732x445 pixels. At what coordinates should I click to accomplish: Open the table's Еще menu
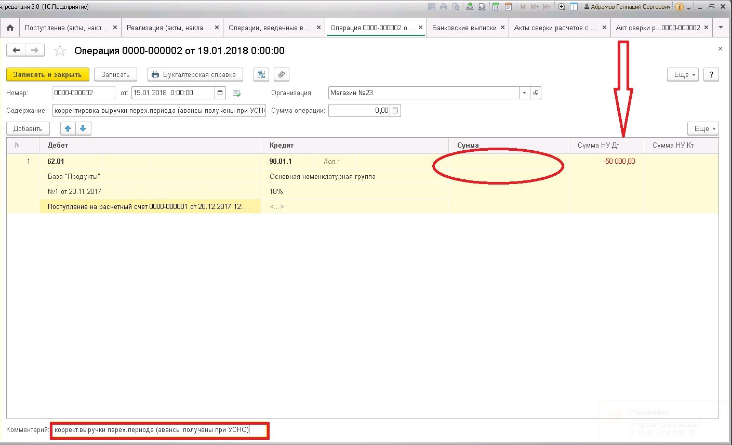pyautogui.click(x=703, y=128)
